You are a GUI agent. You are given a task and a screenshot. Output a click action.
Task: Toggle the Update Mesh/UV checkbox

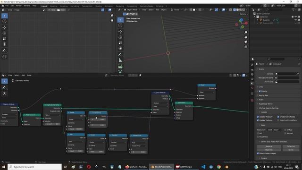[258, 117]
